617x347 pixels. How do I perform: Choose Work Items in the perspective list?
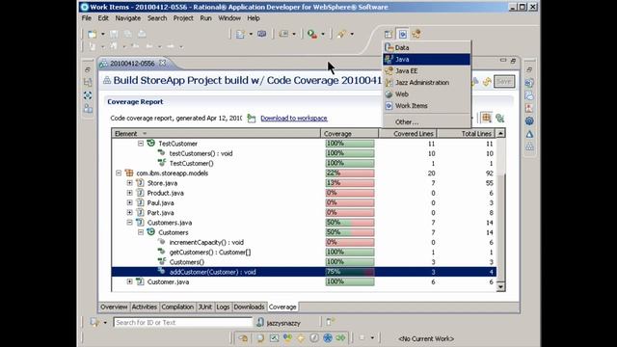coord(426,106)
